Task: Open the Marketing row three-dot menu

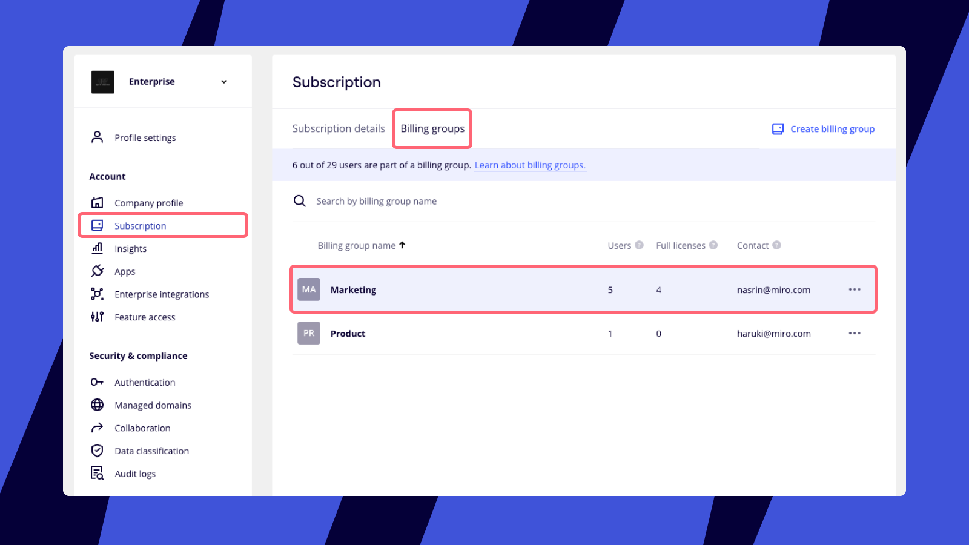Action: tap(855, 289)
